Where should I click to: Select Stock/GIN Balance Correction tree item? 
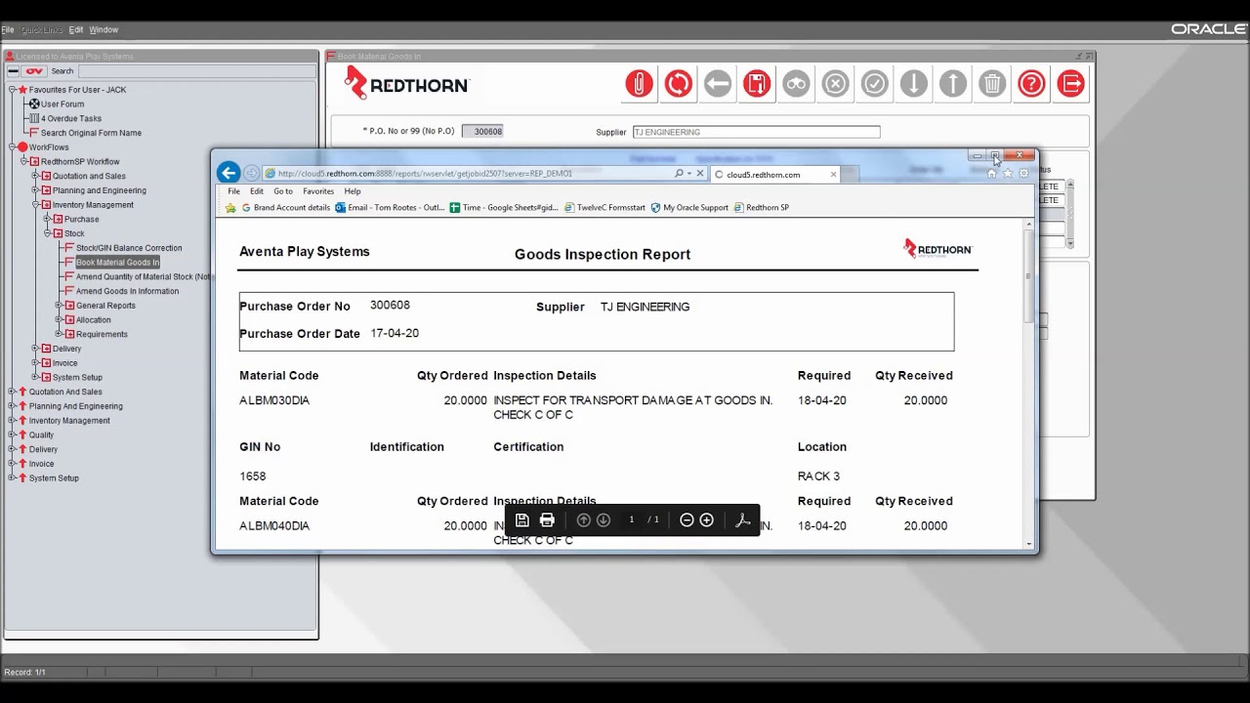[x=129, y=248]
